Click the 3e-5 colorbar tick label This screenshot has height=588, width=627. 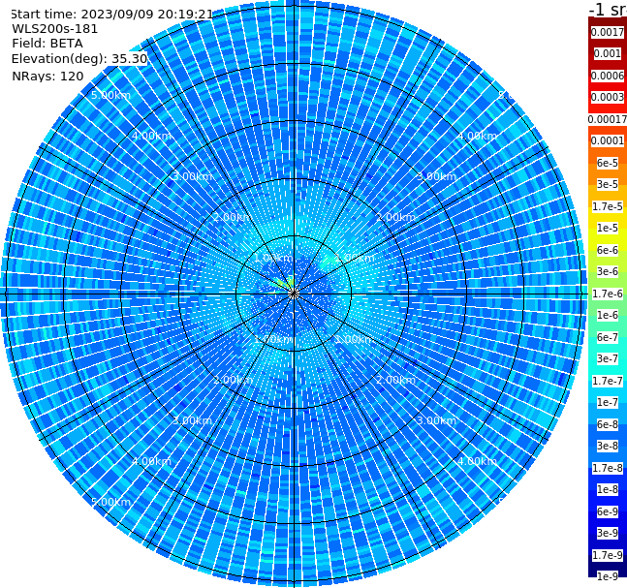point(608,184)
